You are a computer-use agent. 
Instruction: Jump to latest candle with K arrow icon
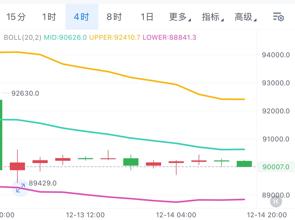[x=276, y=201]
